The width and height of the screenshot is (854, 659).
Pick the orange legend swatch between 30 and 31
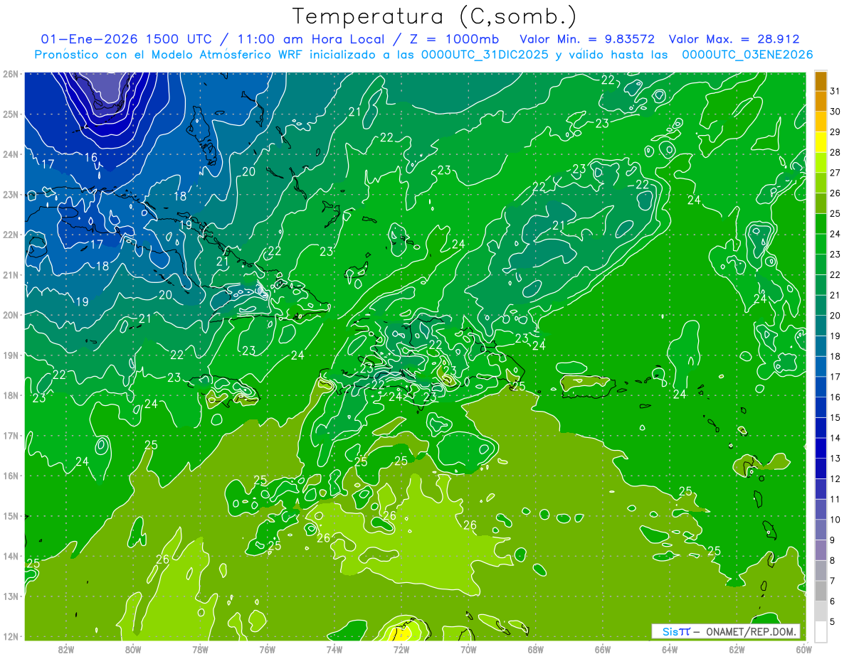[821, 101]
